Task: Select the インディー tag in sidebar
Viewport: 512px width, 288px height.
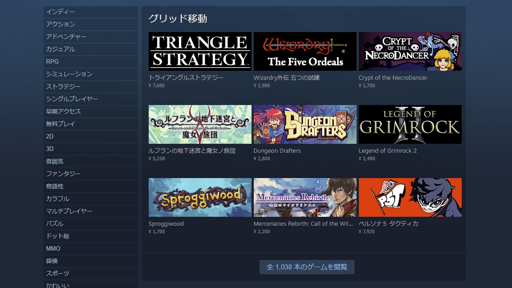Action: [x=91, y=12]
